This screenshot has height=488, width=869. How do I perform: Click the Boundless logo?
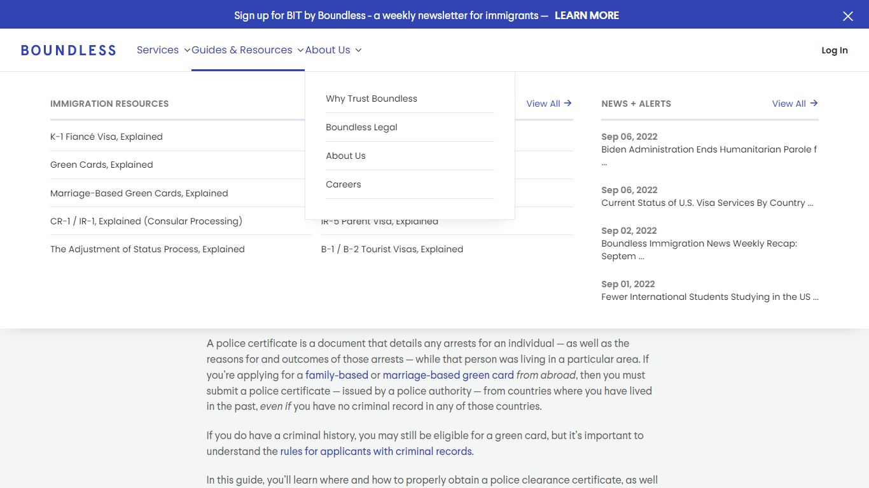click(x=69, y=50)
